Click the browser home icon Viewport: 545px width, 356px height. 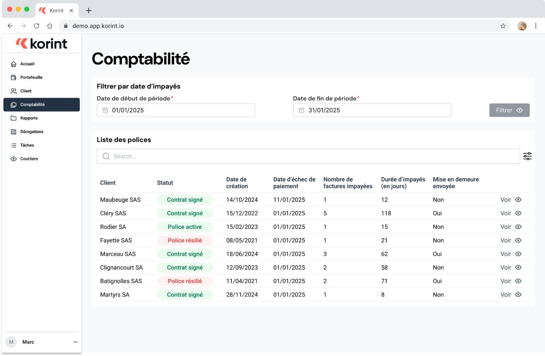(x=50, y=26)
